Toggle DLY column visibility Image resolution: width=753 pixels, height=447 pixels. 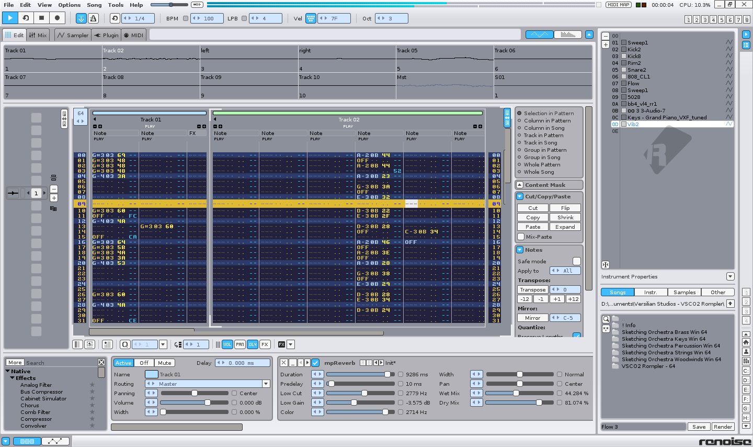[x=252, y=344]
